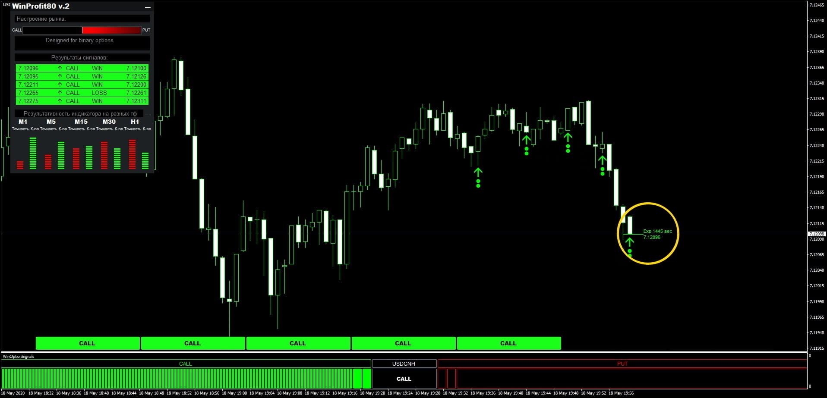Image resolution: width=827 pixels, height=398 pixels.
Task: Click the green signal arrow inside yellow circle
Action: [629, 241]
